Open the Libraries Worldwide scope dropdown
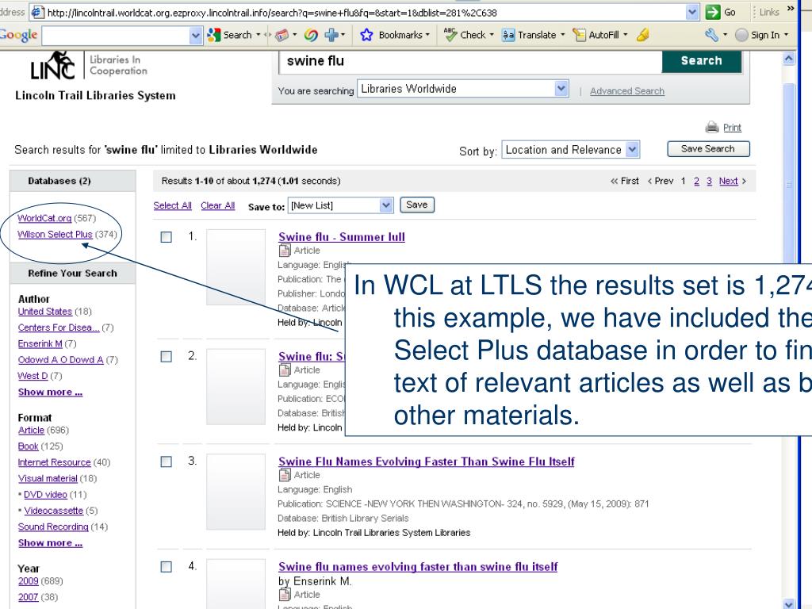Viewport: 812px width, 609px height. point(561,89)
